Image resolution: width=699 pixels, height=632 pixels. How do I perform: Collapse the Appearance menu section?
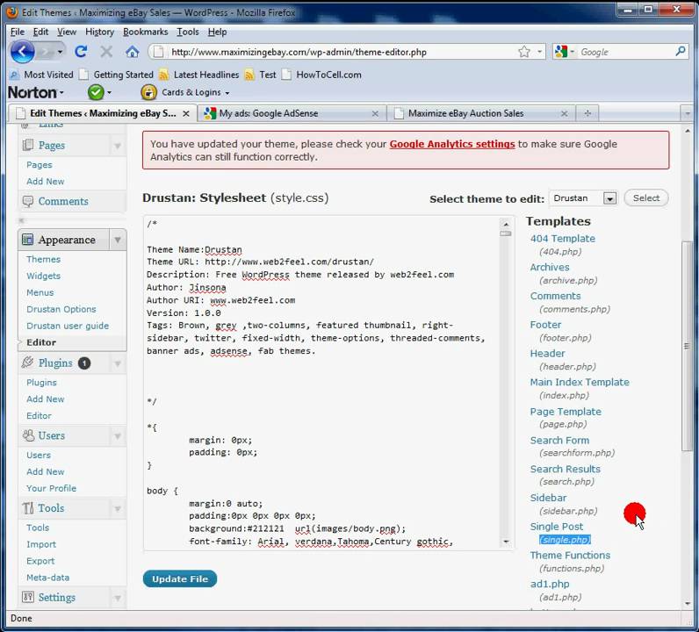[118, 241]
